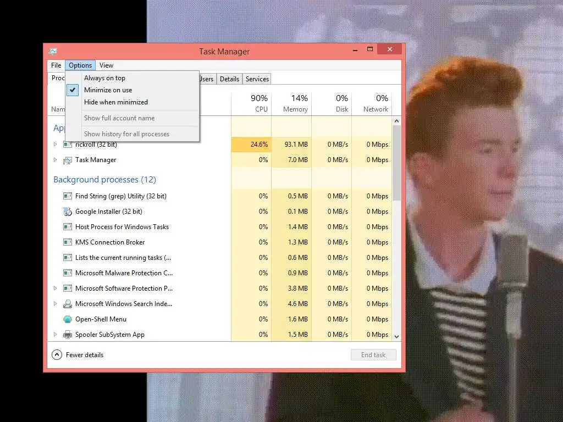Viewport: 563px width, 422px height.
Task: Click the KMS Connection Broker icon
Action: 68,242
